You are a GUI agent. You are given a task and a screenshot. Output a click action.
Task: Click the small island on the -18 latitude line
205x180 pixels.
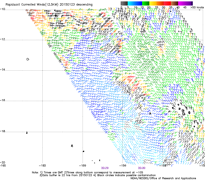coord(27,133)
